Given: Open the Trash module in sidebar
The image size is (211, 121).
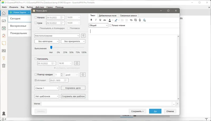Looking at the screenshot, I should coord(4,65).
